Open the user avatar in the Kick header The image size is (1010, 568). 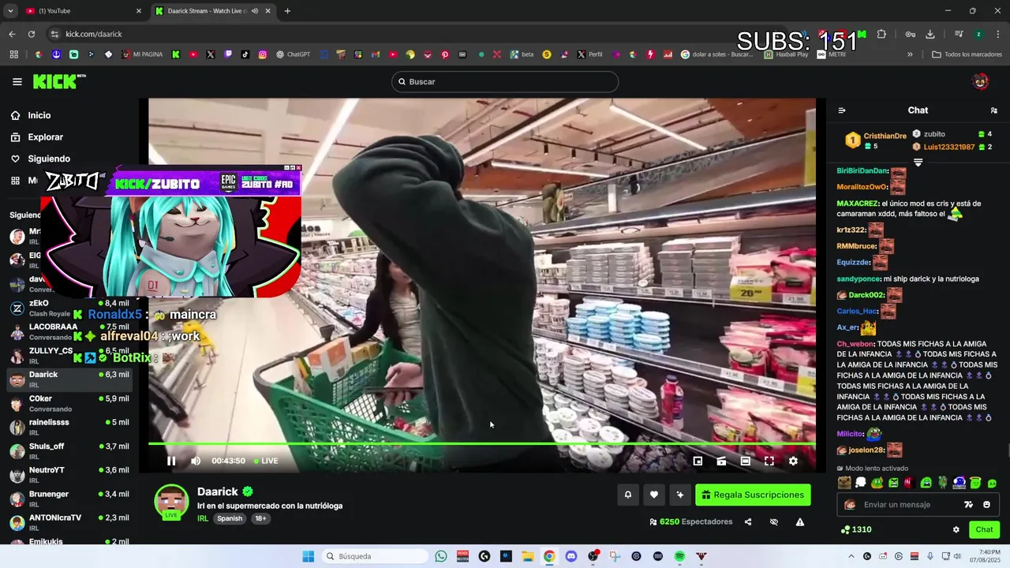click(980, 81)
